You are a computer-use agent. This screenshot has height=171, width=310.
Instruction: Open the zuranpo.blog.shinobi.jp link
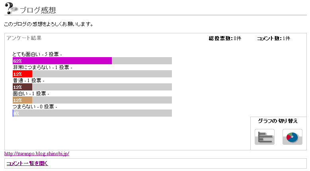click(37, 154)
